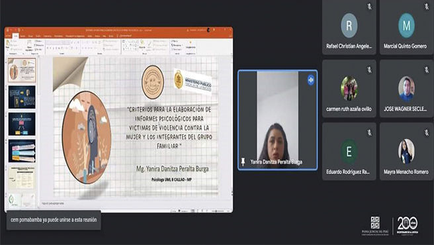Screen dimensions: 434x245
Task: Click 'Mg. Yanira Danitza Peralta Burga' on slide
Action: (x=172, y=168)
